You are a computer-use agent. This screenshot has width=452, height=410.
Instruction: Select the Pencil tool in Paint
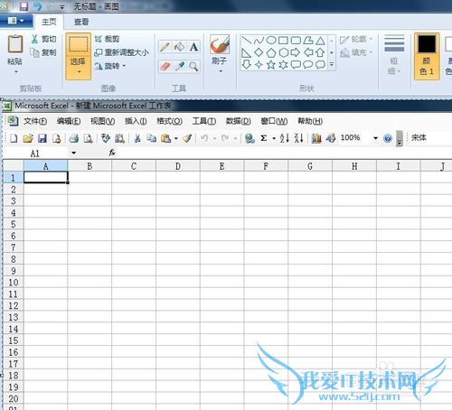165,47
